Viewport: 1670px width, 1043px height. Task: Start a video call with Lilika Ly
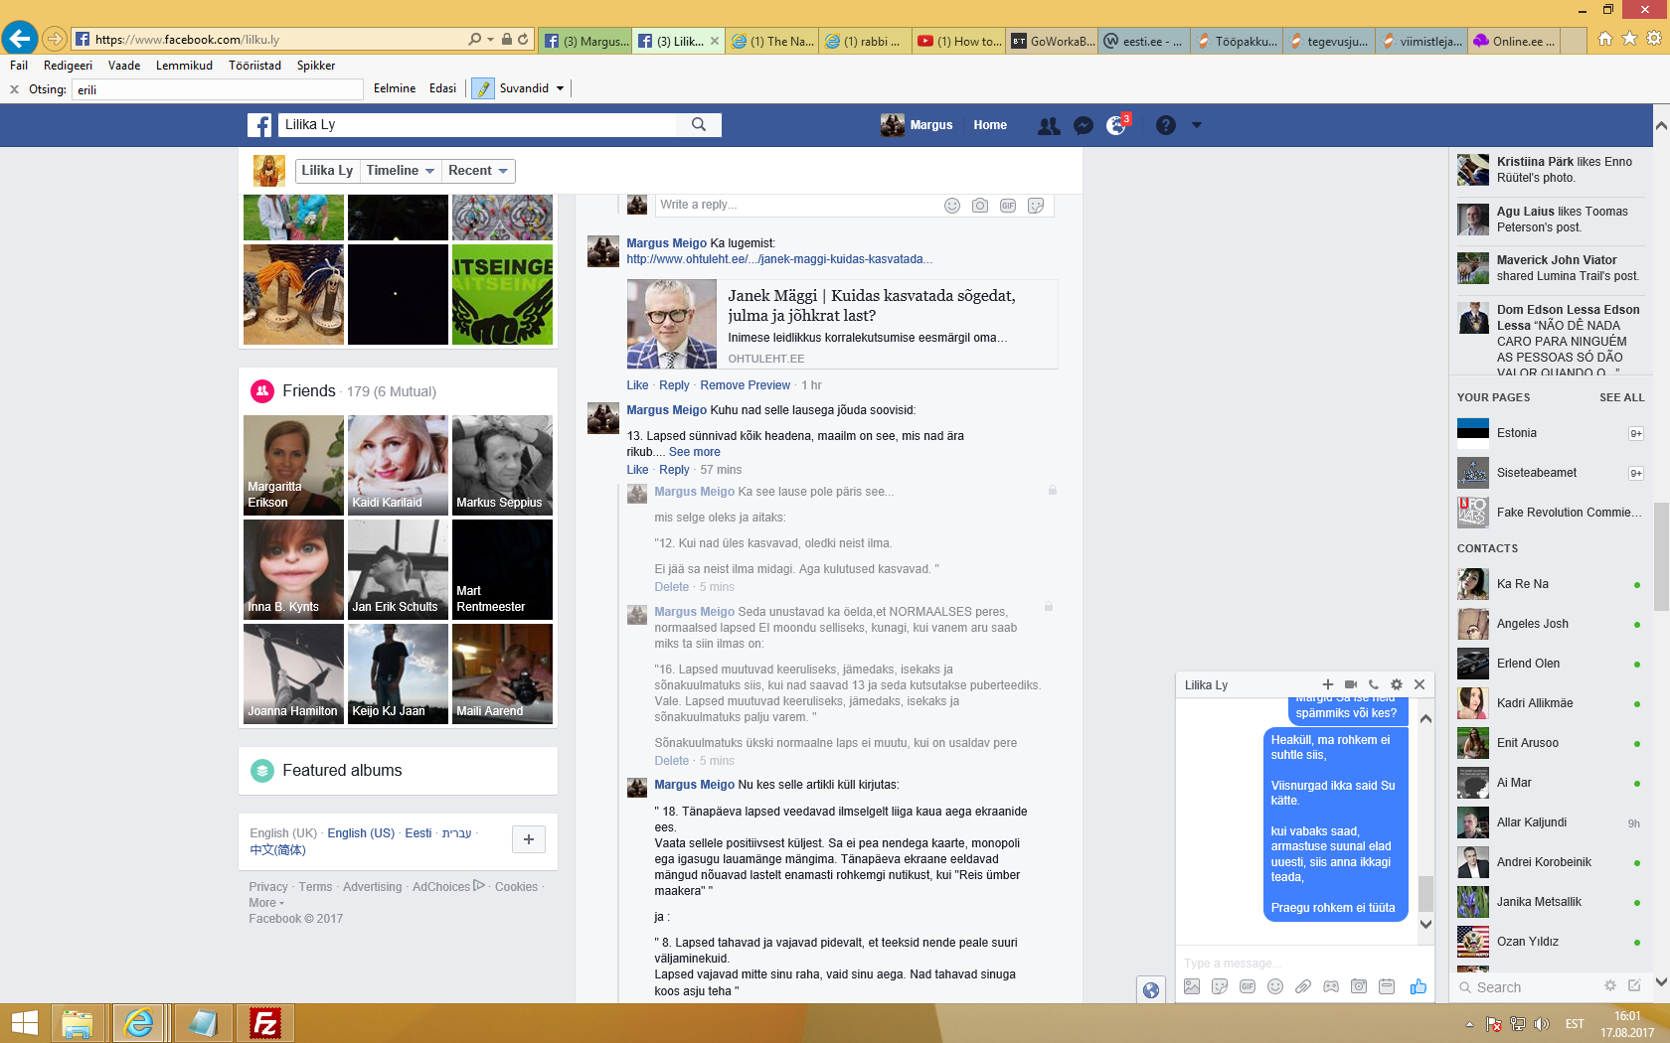[x=1351, y=684]
